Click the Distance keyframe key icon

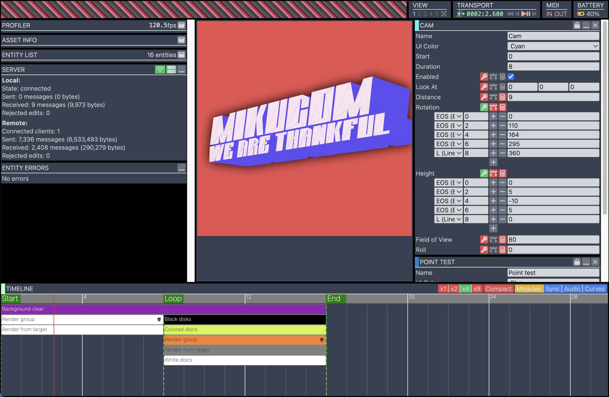pyautogui.click(x=484, y=97)
